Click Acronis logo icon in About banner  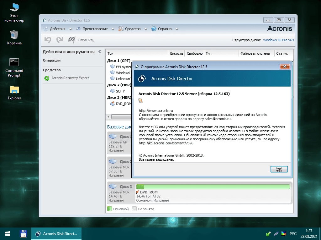point(142,78)
